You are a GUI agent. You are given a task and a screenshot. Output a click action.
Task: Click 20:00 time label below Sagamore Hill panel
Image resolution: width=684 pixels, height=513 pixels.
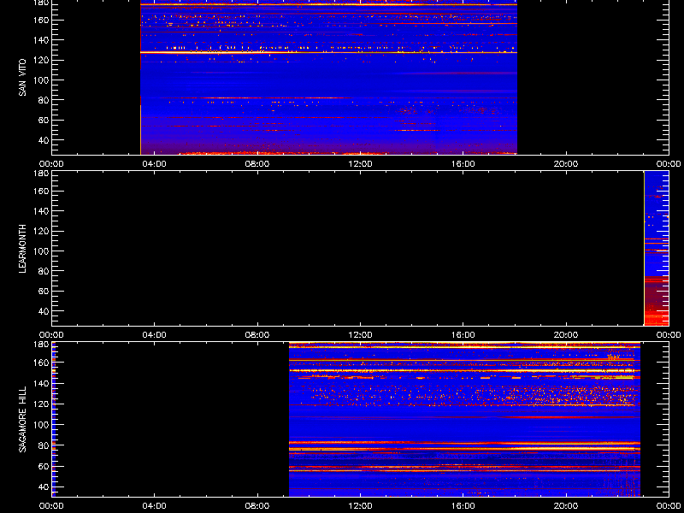click(566, 506)
